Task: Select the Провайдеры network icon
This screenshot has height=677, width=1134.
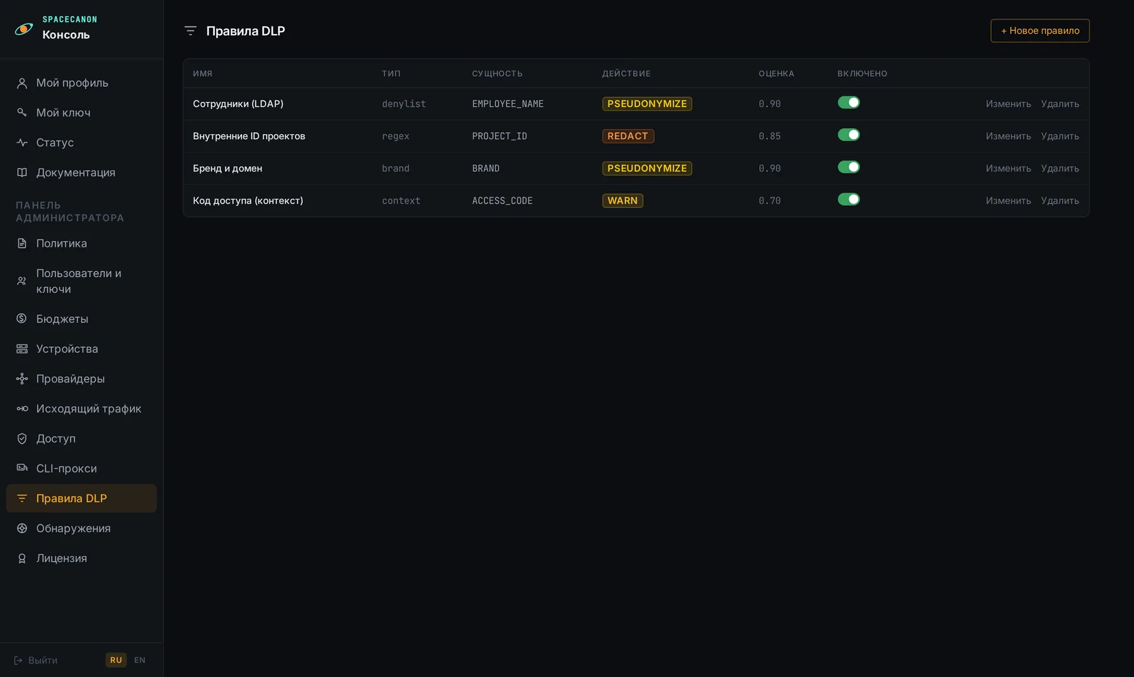Action: pyautogui.click(x=22, y=378)
